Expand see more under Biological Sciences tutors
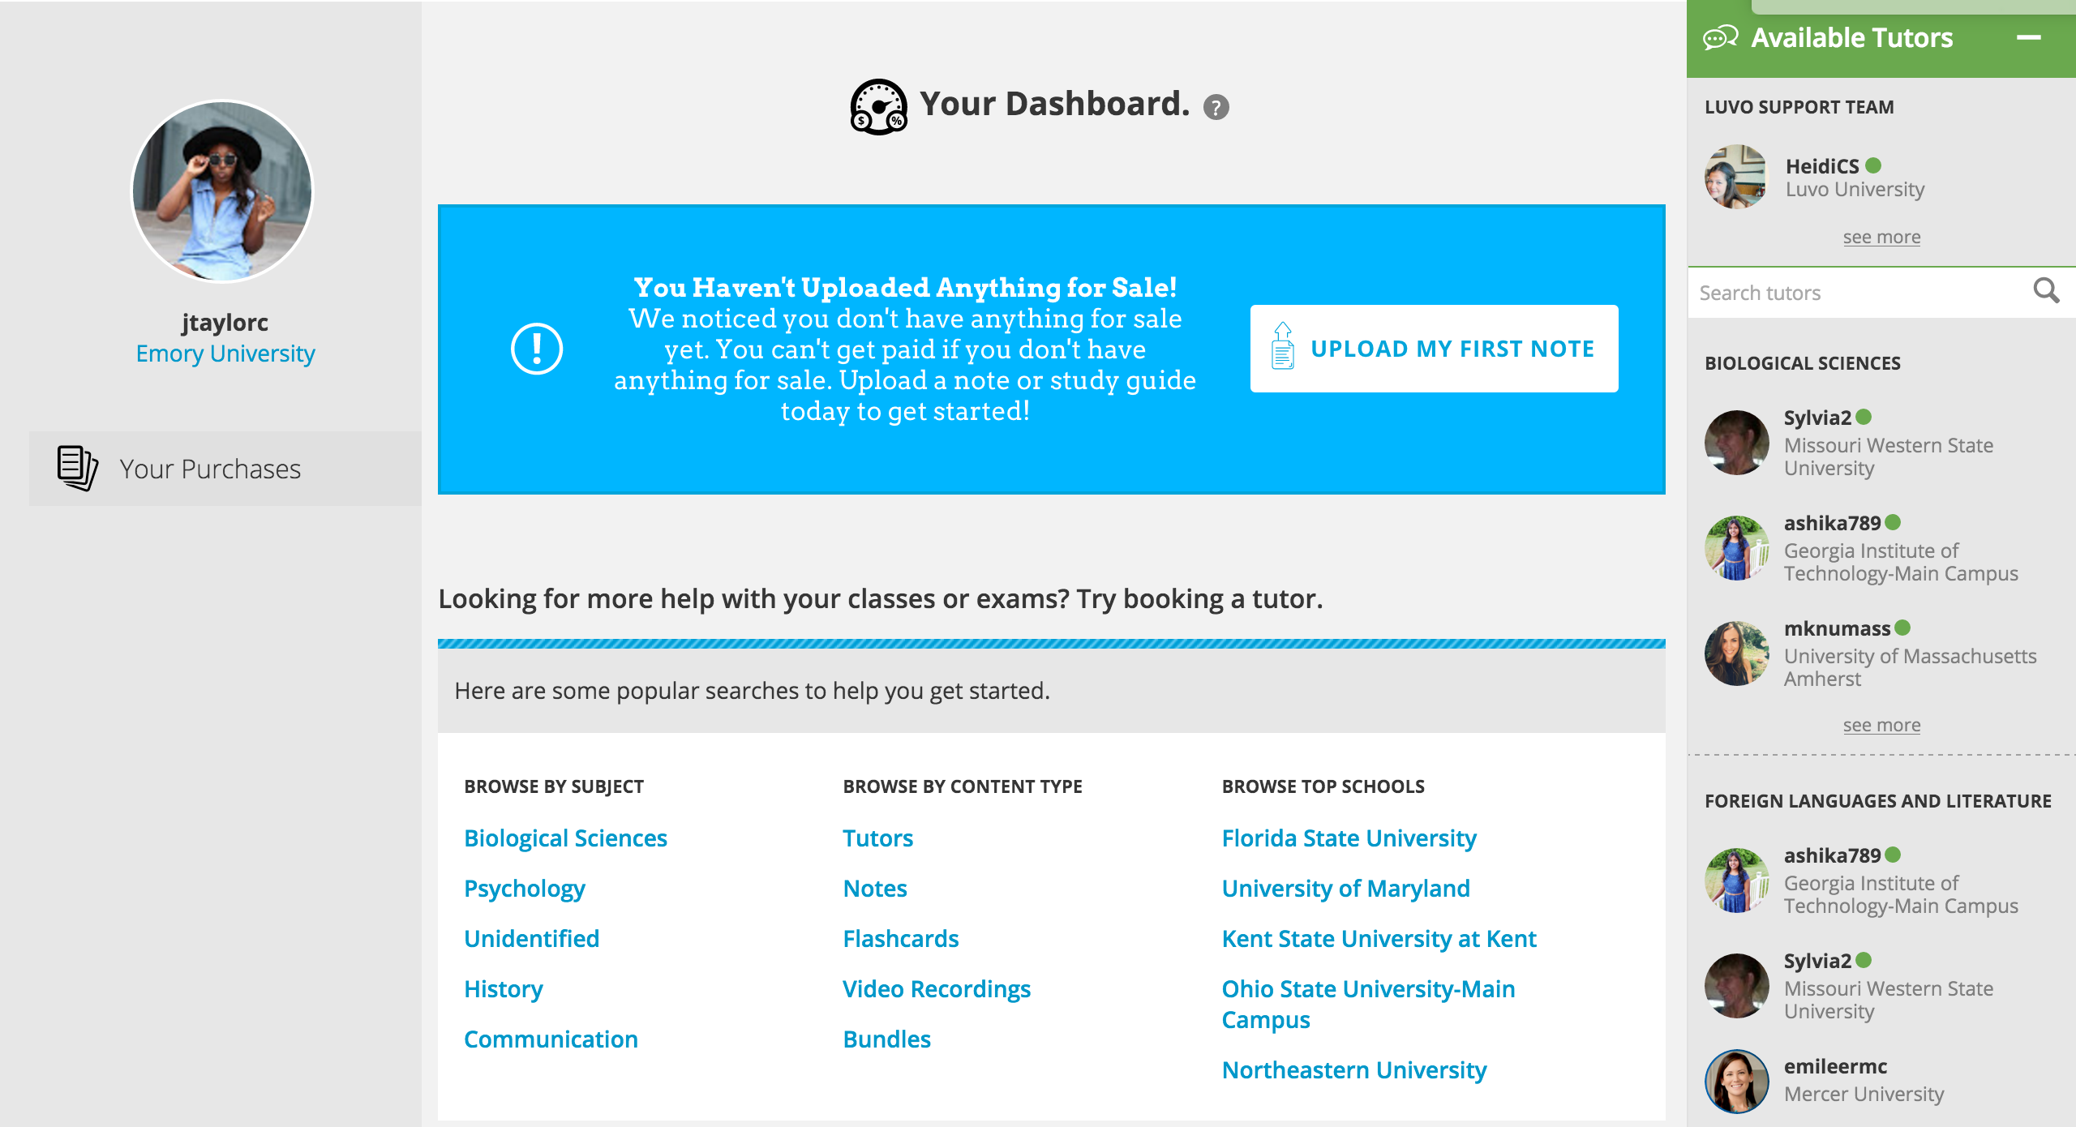 click(x=1881, y=725)
